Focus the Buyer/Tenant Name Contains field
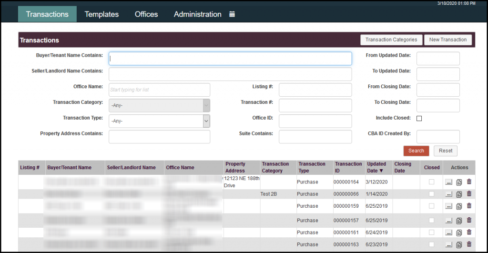Screen dimensions: 488x253 [x=230, y=59]
